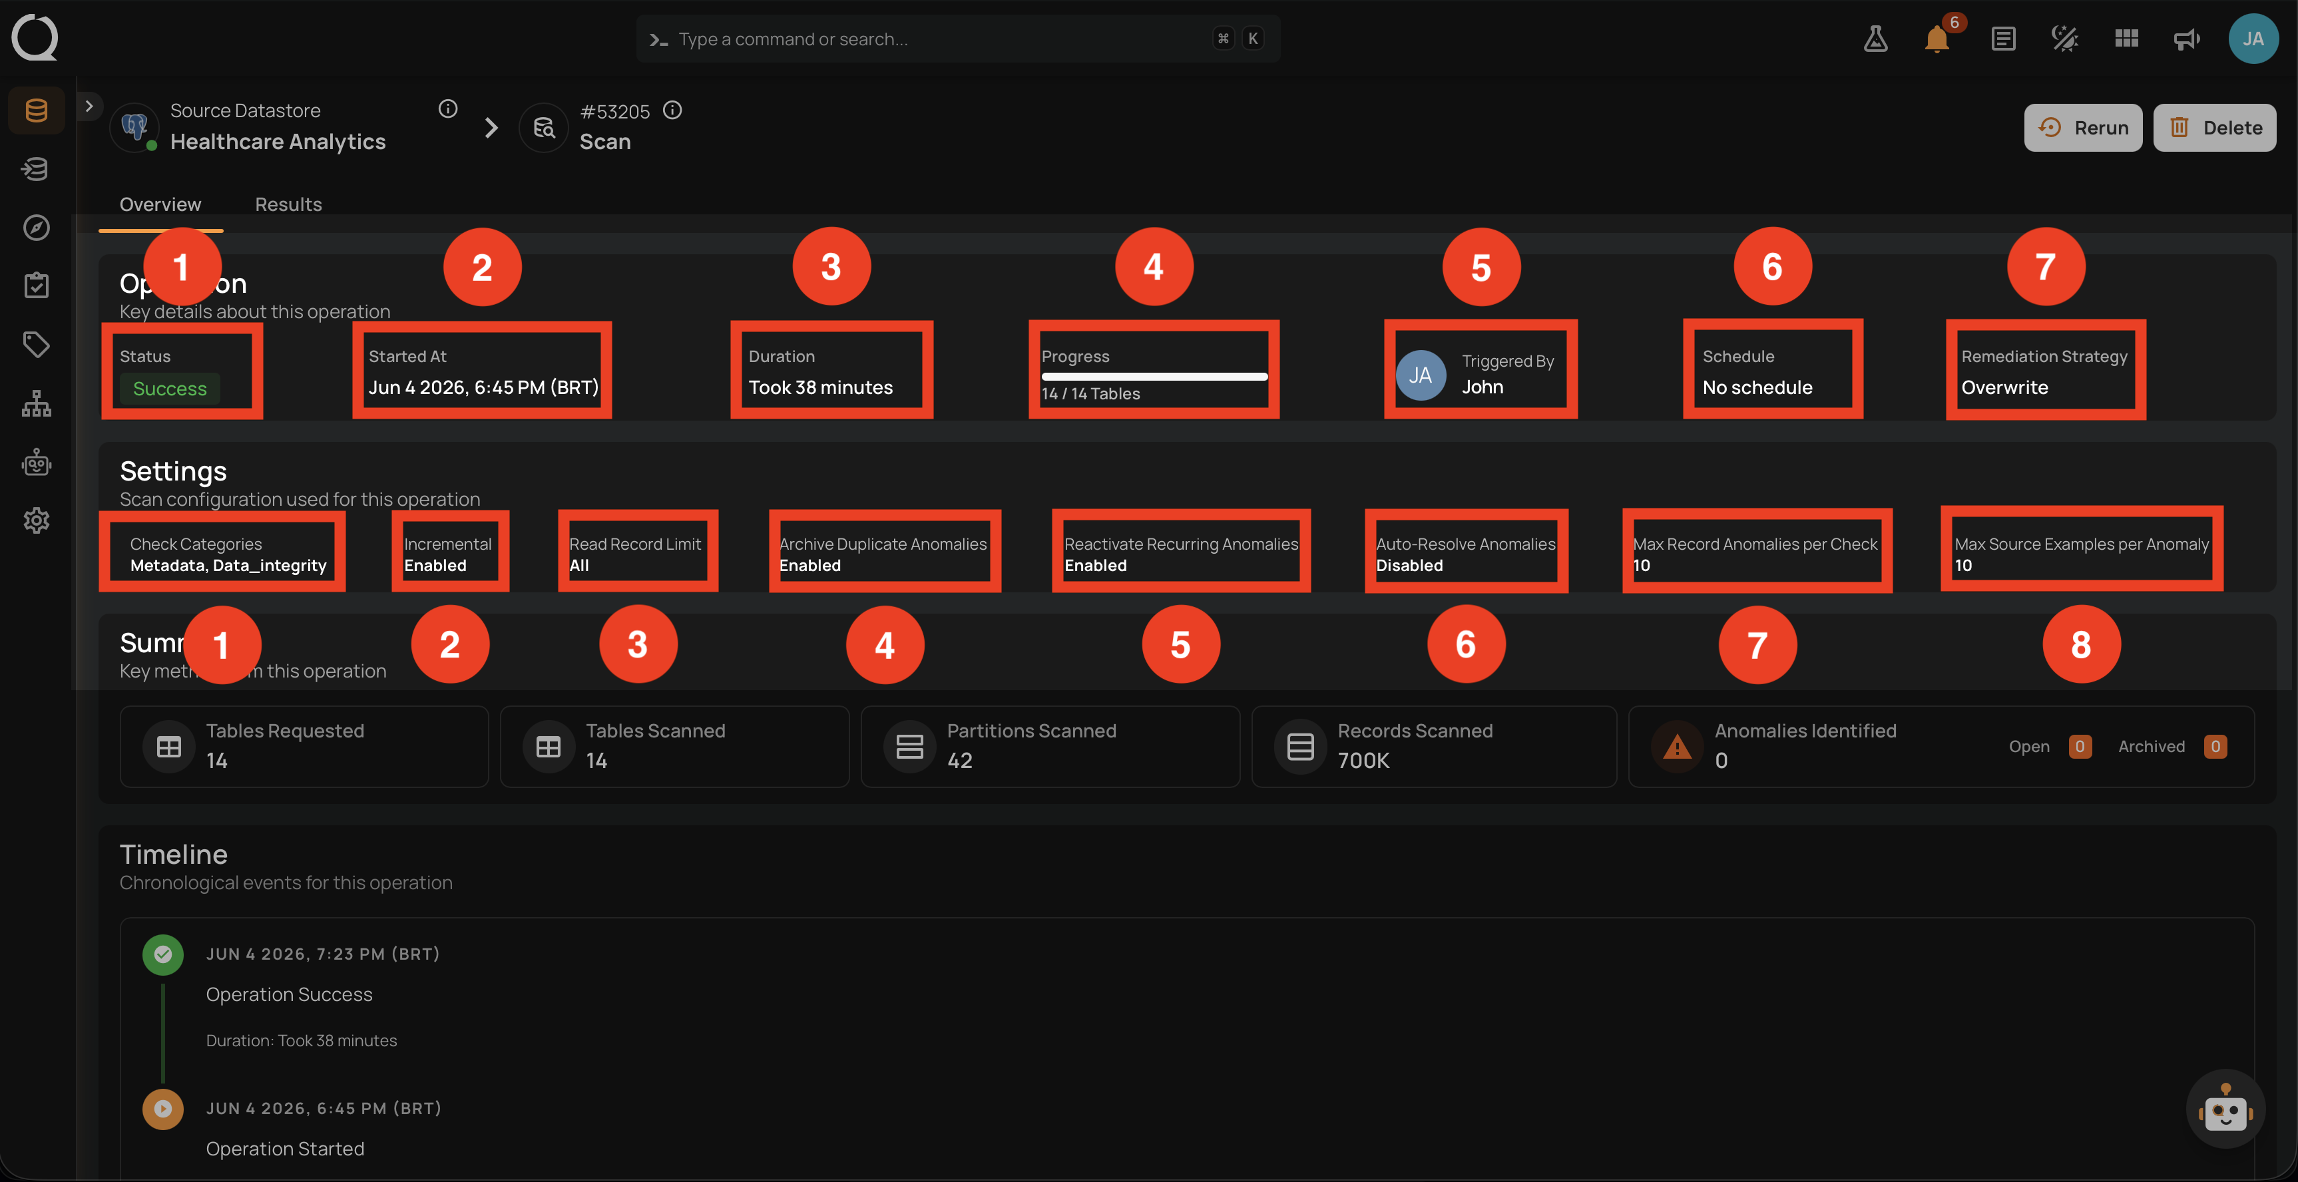Switch to the Overview tab
Viewport: 2298px width, 1182px height.
tap(160, 204)
